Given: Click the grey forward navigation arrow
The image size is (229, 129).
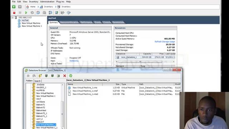Looking at the screenshot, I should pyautogui.click(x=20, y=7).
